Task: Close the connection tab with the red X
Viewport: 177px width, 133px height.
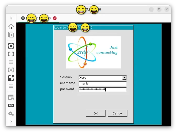Action: 55,18
